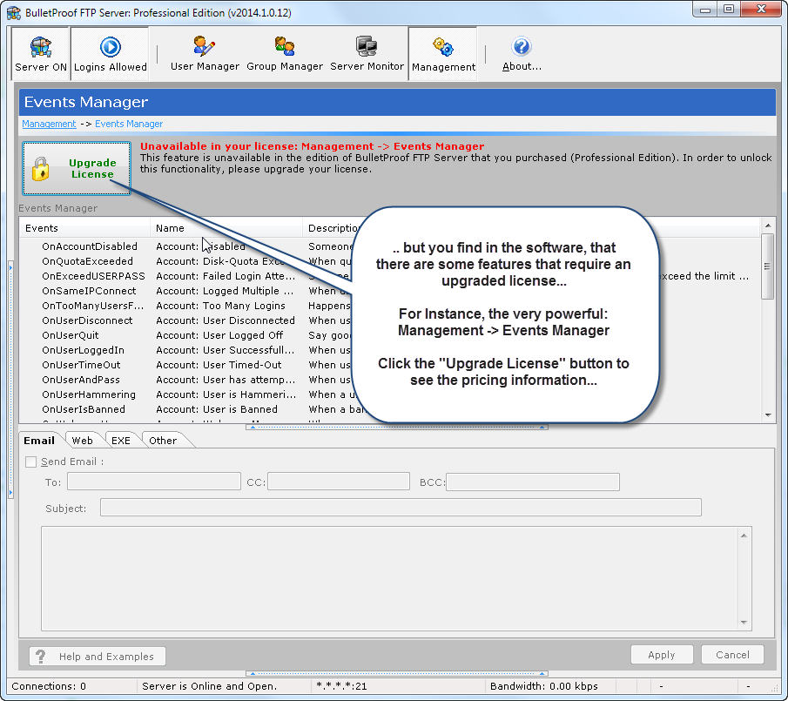
Task: Select the OnUserAndPass event
Action: click(x=81, y=380)
